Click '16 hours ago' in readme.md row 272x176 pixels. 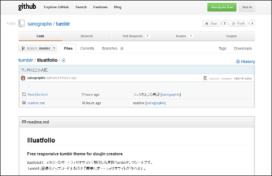pyautogui.click(x=91, y=103)
